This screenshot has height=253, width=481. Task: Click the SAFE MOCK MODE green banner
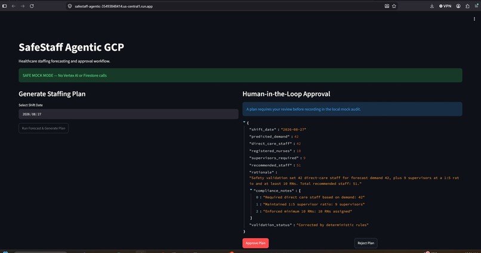tap(240, 75)
